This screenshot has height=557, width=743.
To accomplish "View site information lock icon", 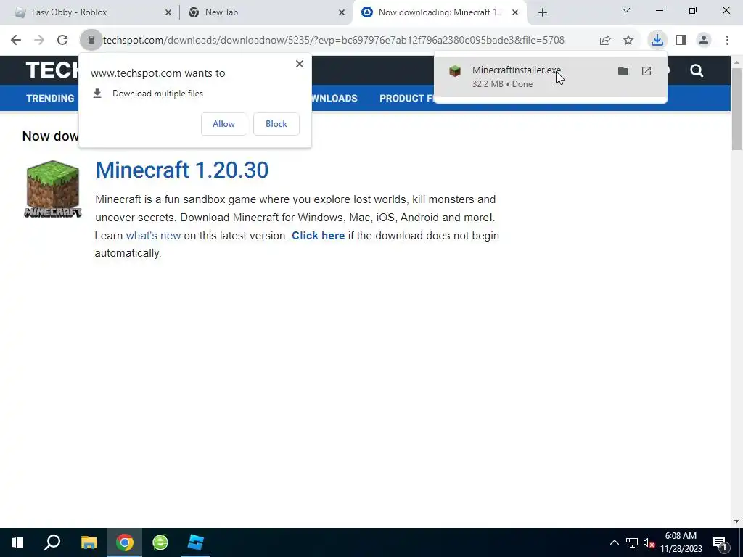I will pyautogui.click(x=91, y=41).
